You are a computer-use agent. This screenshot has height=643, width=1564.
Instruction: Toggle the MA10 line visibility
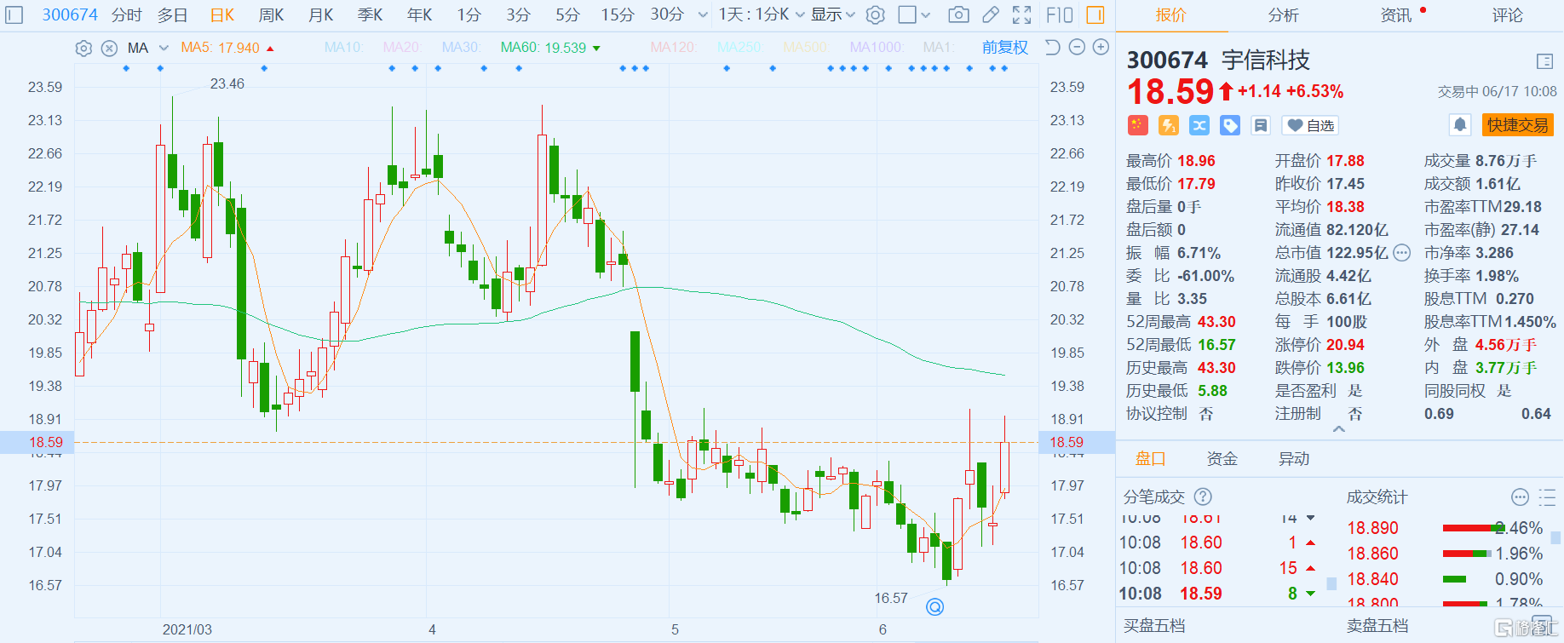click(x=343, y=48)
